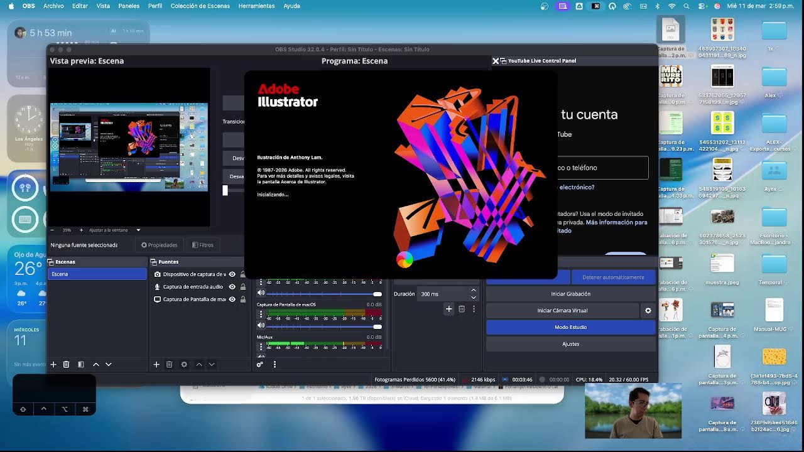Screen dimensions: 804x452
Task: Open the Editar menu
Action: pyautogui.click(x=80, y=6)
